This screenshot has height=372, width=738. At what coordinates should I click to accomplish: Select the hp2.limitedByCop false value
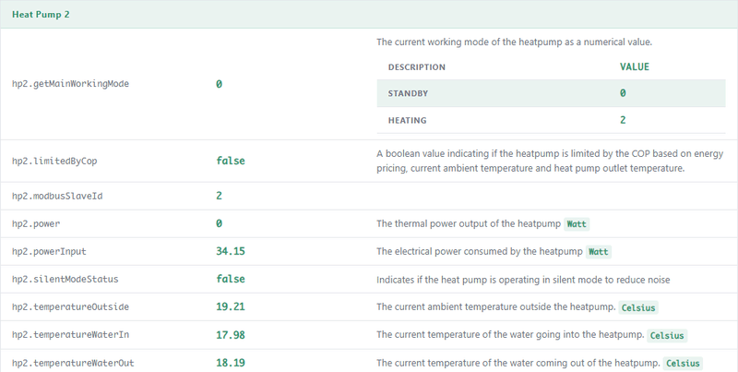pos(231,161)
